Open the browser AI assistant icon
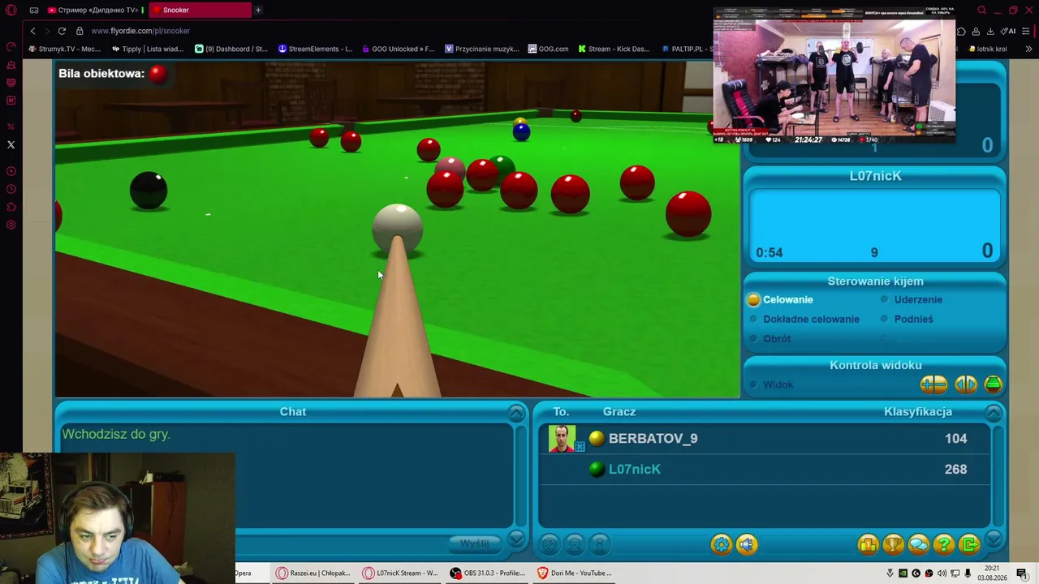This screenshot has width=1039, height=584. tap(1009, 31)
